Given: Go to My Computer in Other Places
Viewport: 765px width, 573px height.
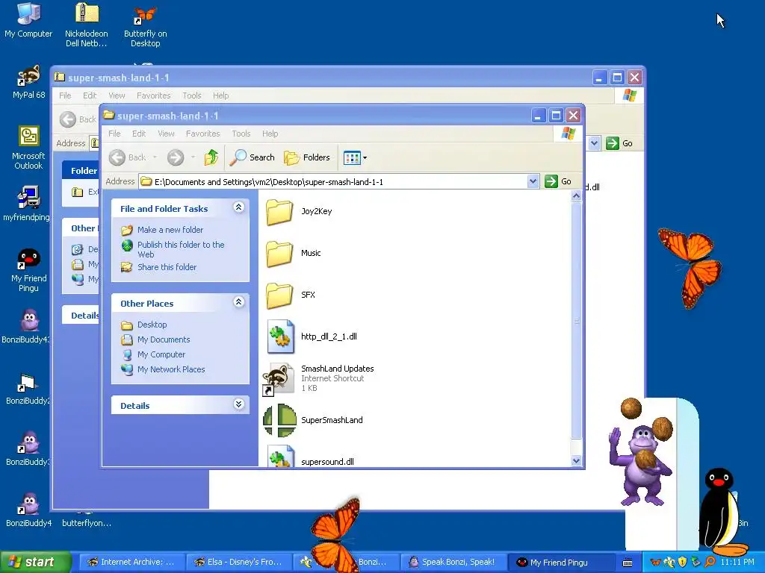Looking at the screenshot, I should 161,354.
